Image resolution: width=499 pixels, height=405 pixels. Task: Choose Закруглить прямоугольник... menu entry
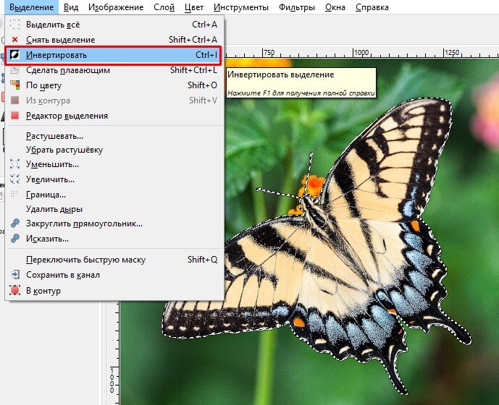(114, 223)
